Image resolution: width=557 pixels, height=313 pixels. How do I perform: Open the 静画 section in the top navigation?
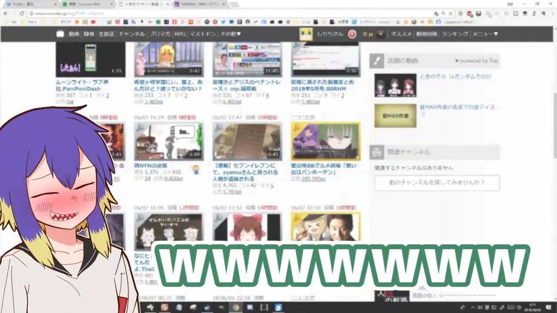(89, 34)
